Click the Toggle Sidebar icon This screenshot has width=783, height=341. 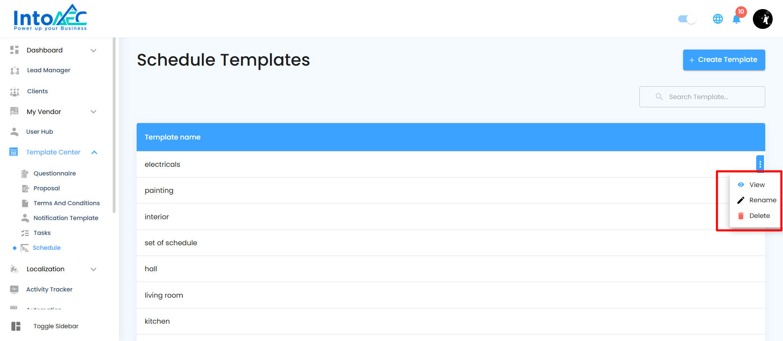[16, 326]
